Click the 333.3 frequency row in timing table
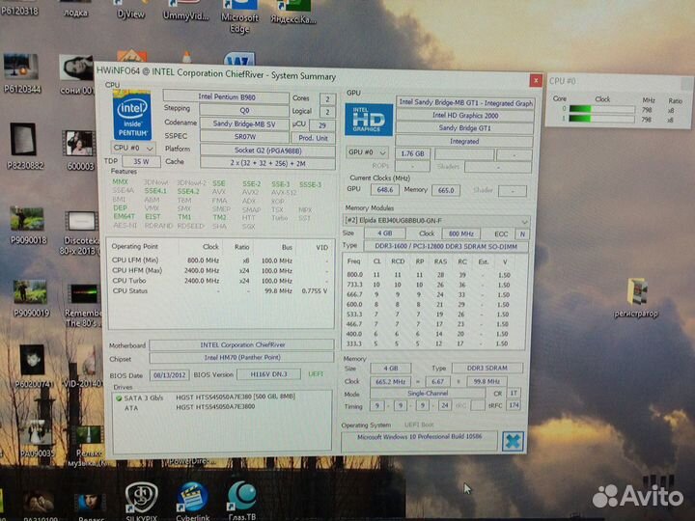695x521 pixels. 429,343
